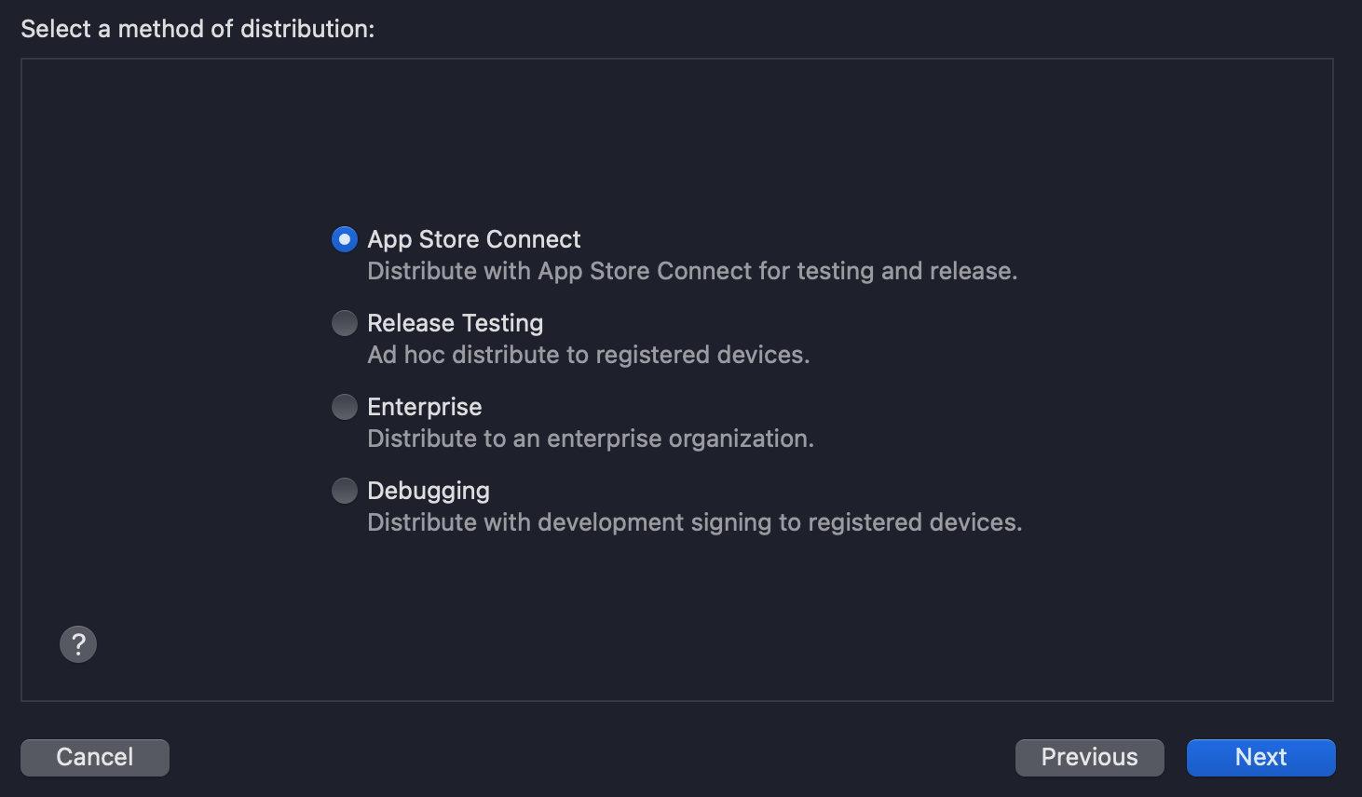Screen dimensions: 1362x797
Task: Click the word 'Testing' in the Release Testing label
Action: (502, 323)
